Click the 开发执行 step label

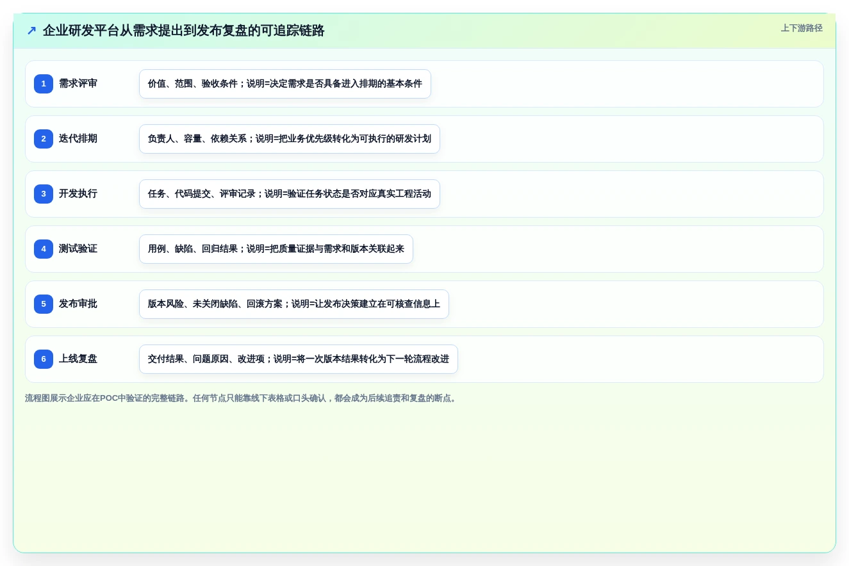(x=78, y=194)
